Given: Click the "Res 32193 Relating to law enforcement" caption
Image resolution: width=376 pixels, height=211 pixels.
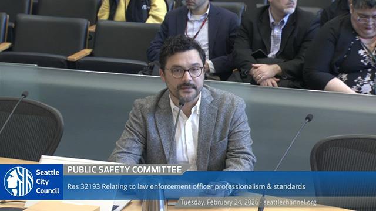Looking at the screenshot, I should (x=186, y=186).
